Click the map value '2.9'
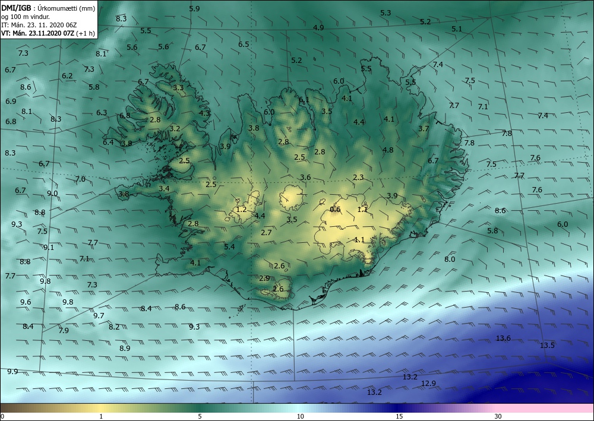The image size is (594, 421). pos(264,278)
